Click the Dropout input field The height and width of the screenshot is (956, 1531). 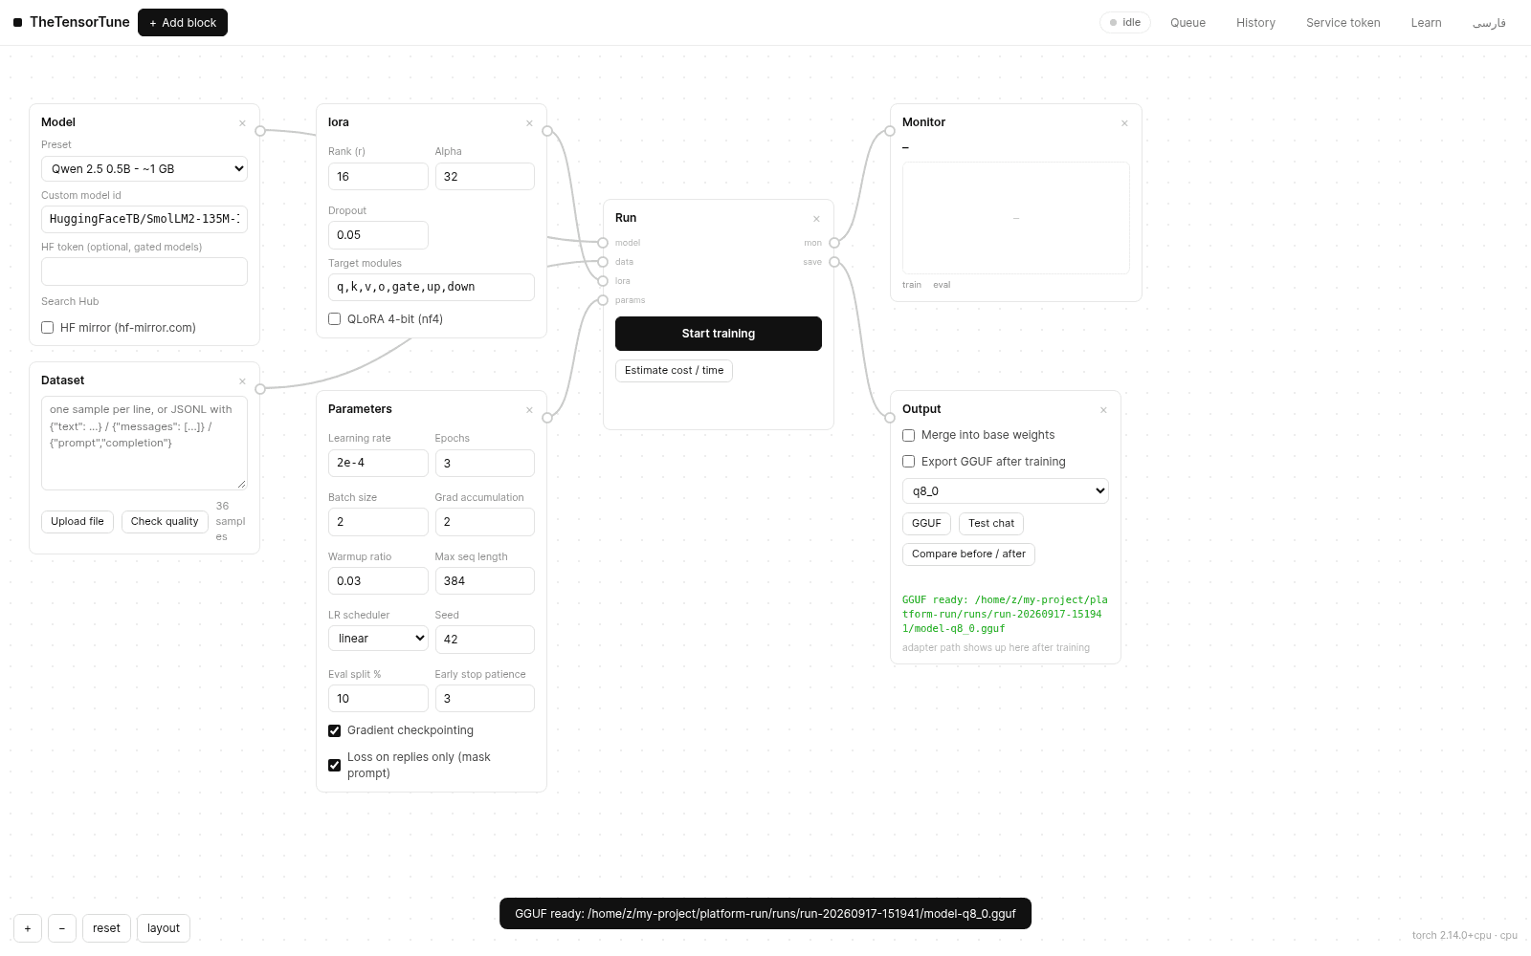click(378, 235)
